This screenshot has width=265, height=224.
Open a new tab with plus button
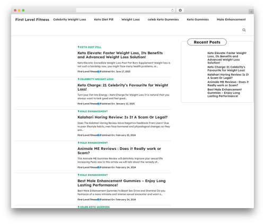click(251, 12)
